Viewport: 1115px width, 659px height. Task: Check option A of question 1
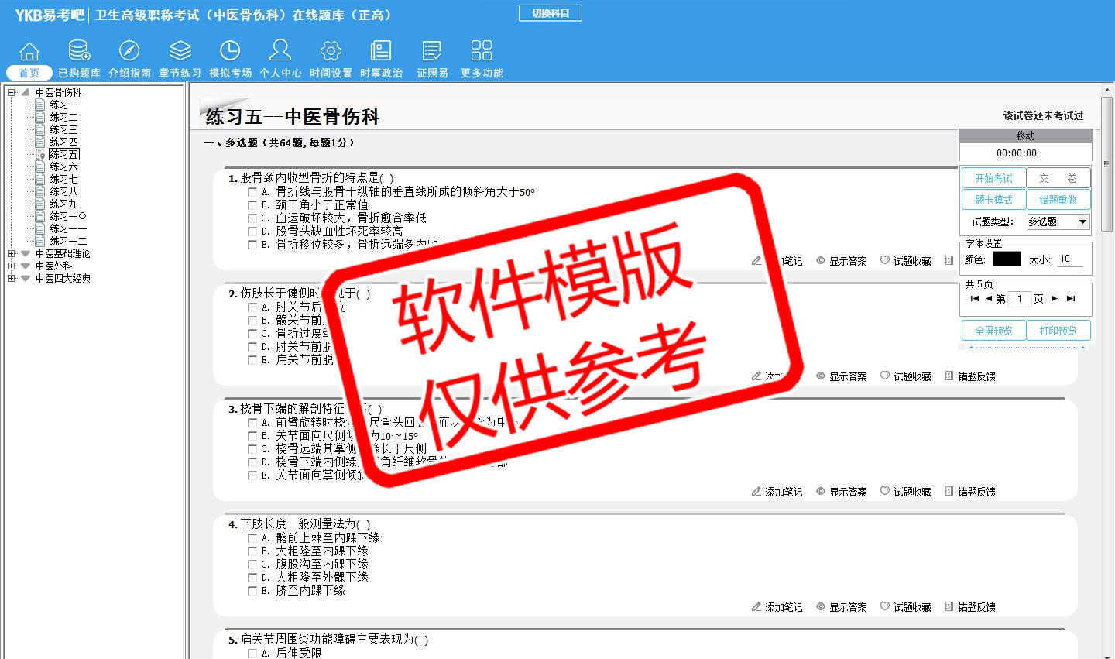(x=252, y=192)
